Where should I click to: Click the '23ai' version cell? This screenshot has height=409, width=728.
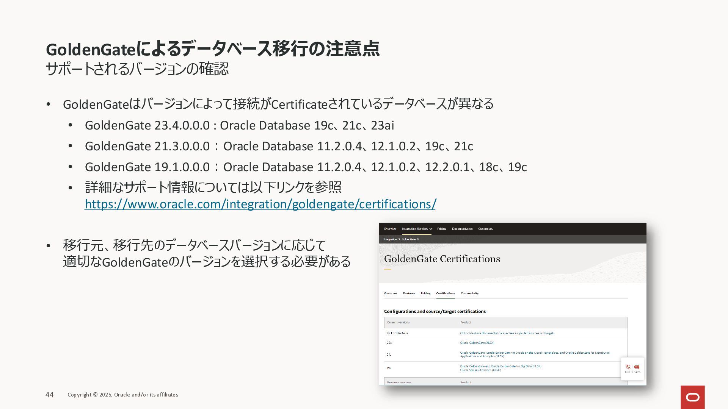[389, 343]
